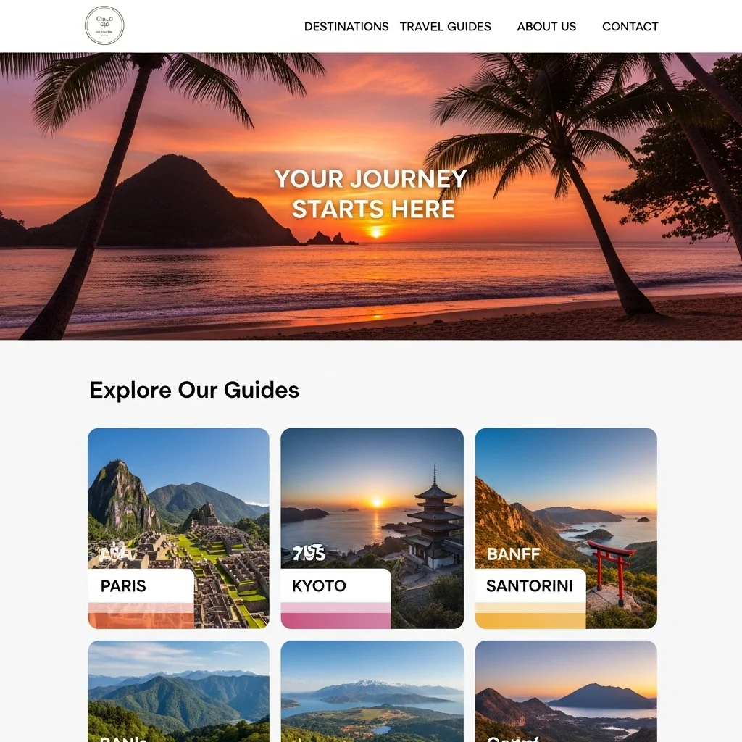Click the Explore Our Guides heading
This screenshot has height=742, width=742.
tap(194, 390)
